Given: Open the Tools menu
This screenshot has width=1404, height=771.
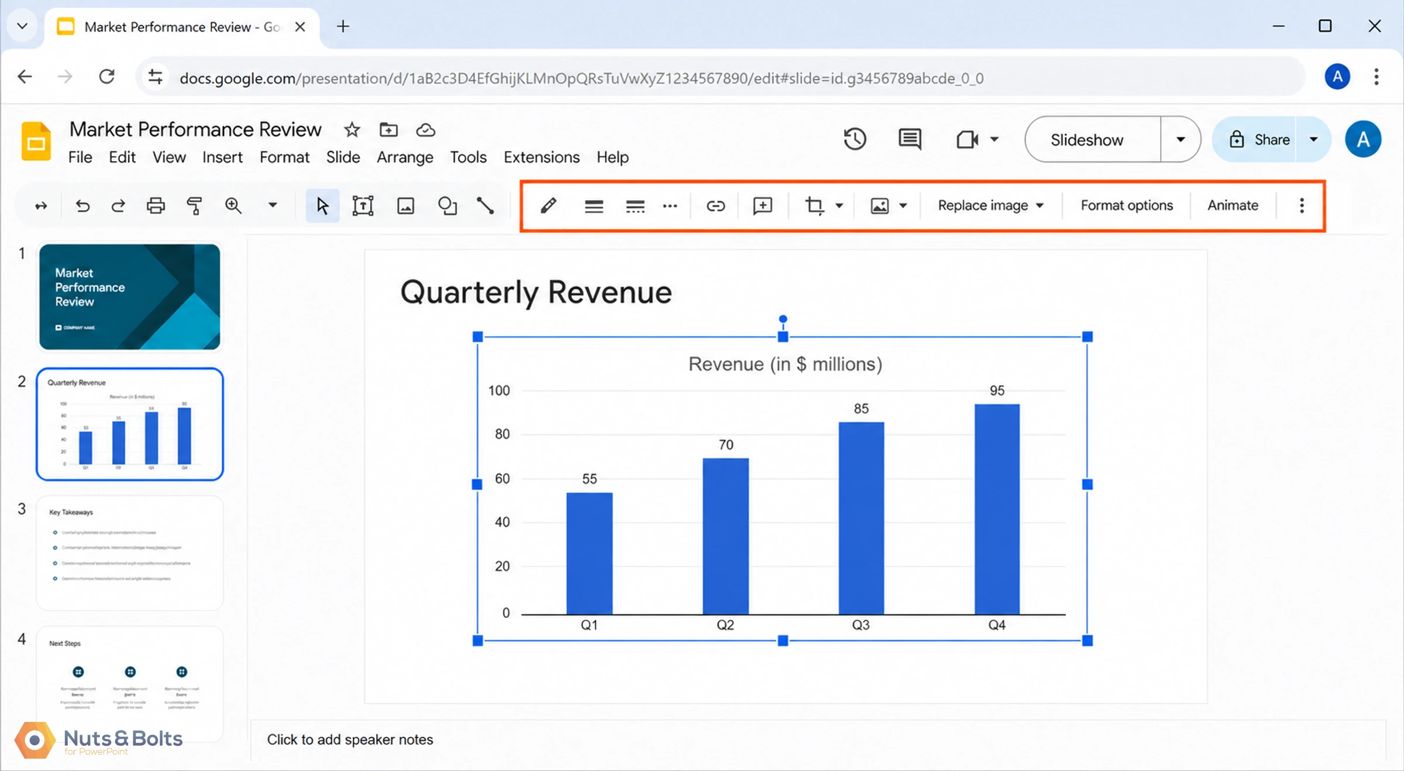Looking at the screenshot, I should click(x=468, y=157).
